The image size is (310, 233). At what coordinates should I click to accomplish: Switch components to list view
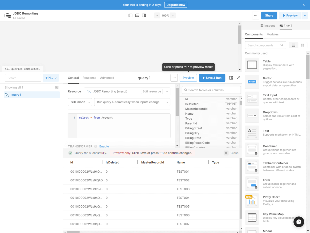pyautogui.click(x=293, y=45)
